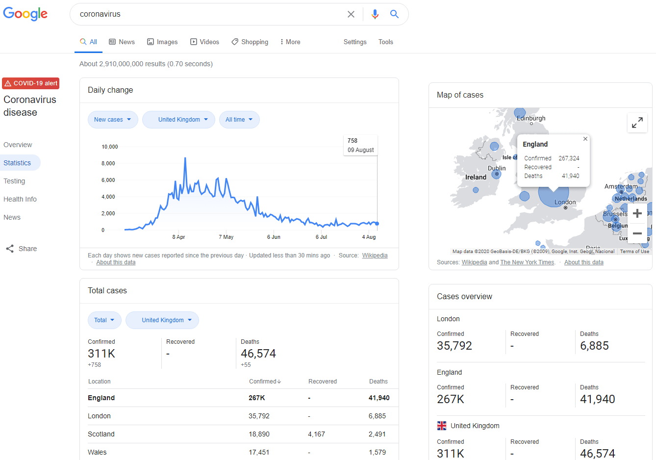Zoom out on the cases map
The width and height of the screenshot is (656, 460).
pyautogui.click(x=637, y=233)
